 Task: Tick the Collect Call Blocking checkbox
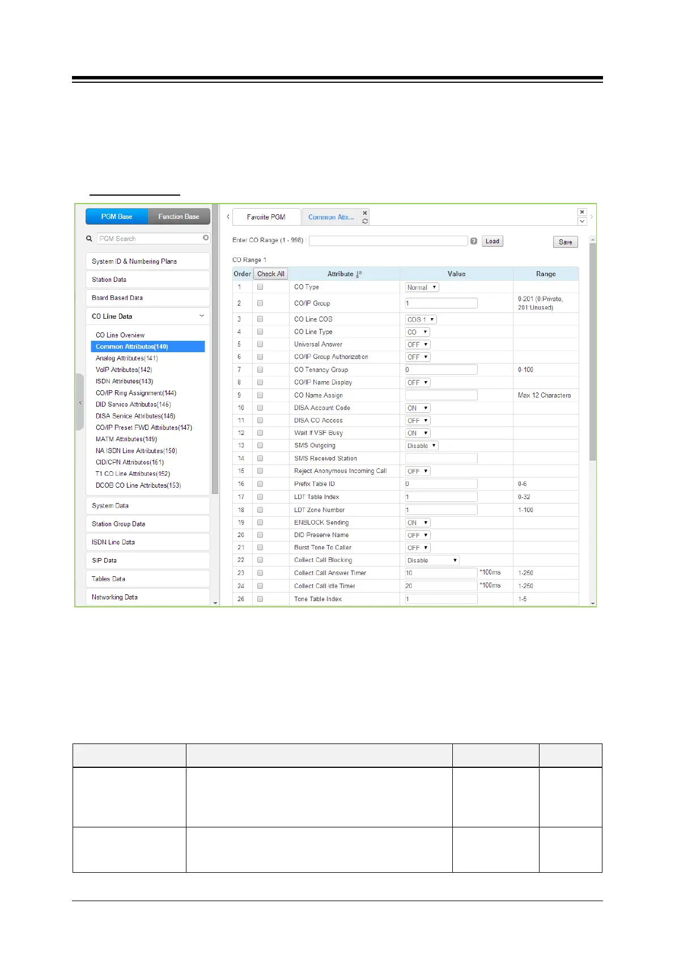pyautogui.click(x=260, y=560)
